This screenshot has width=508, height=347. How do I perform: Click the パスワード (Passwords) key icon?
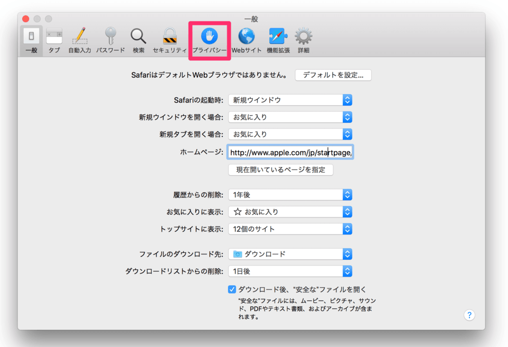(110, 37)
